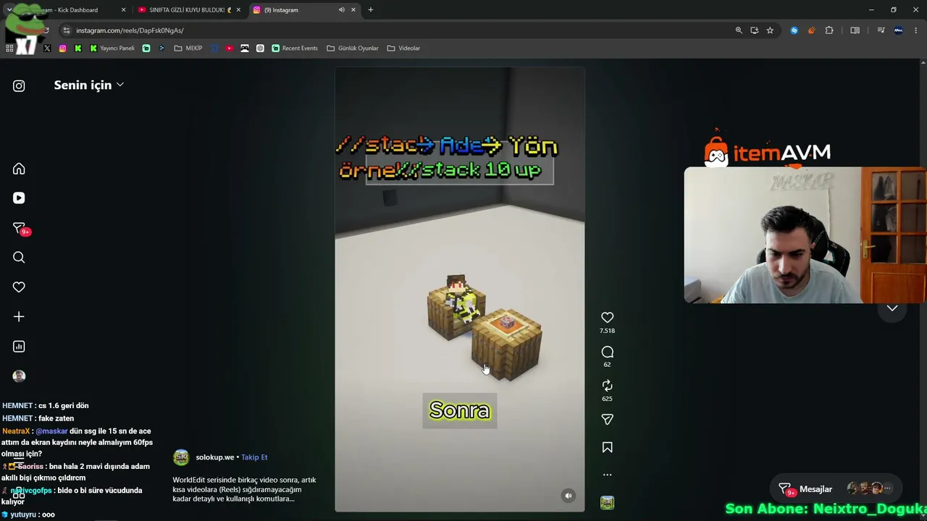The image size is (927, 521).
Task: Click the yutuyru chat username
Action: [x=23, y=514]
